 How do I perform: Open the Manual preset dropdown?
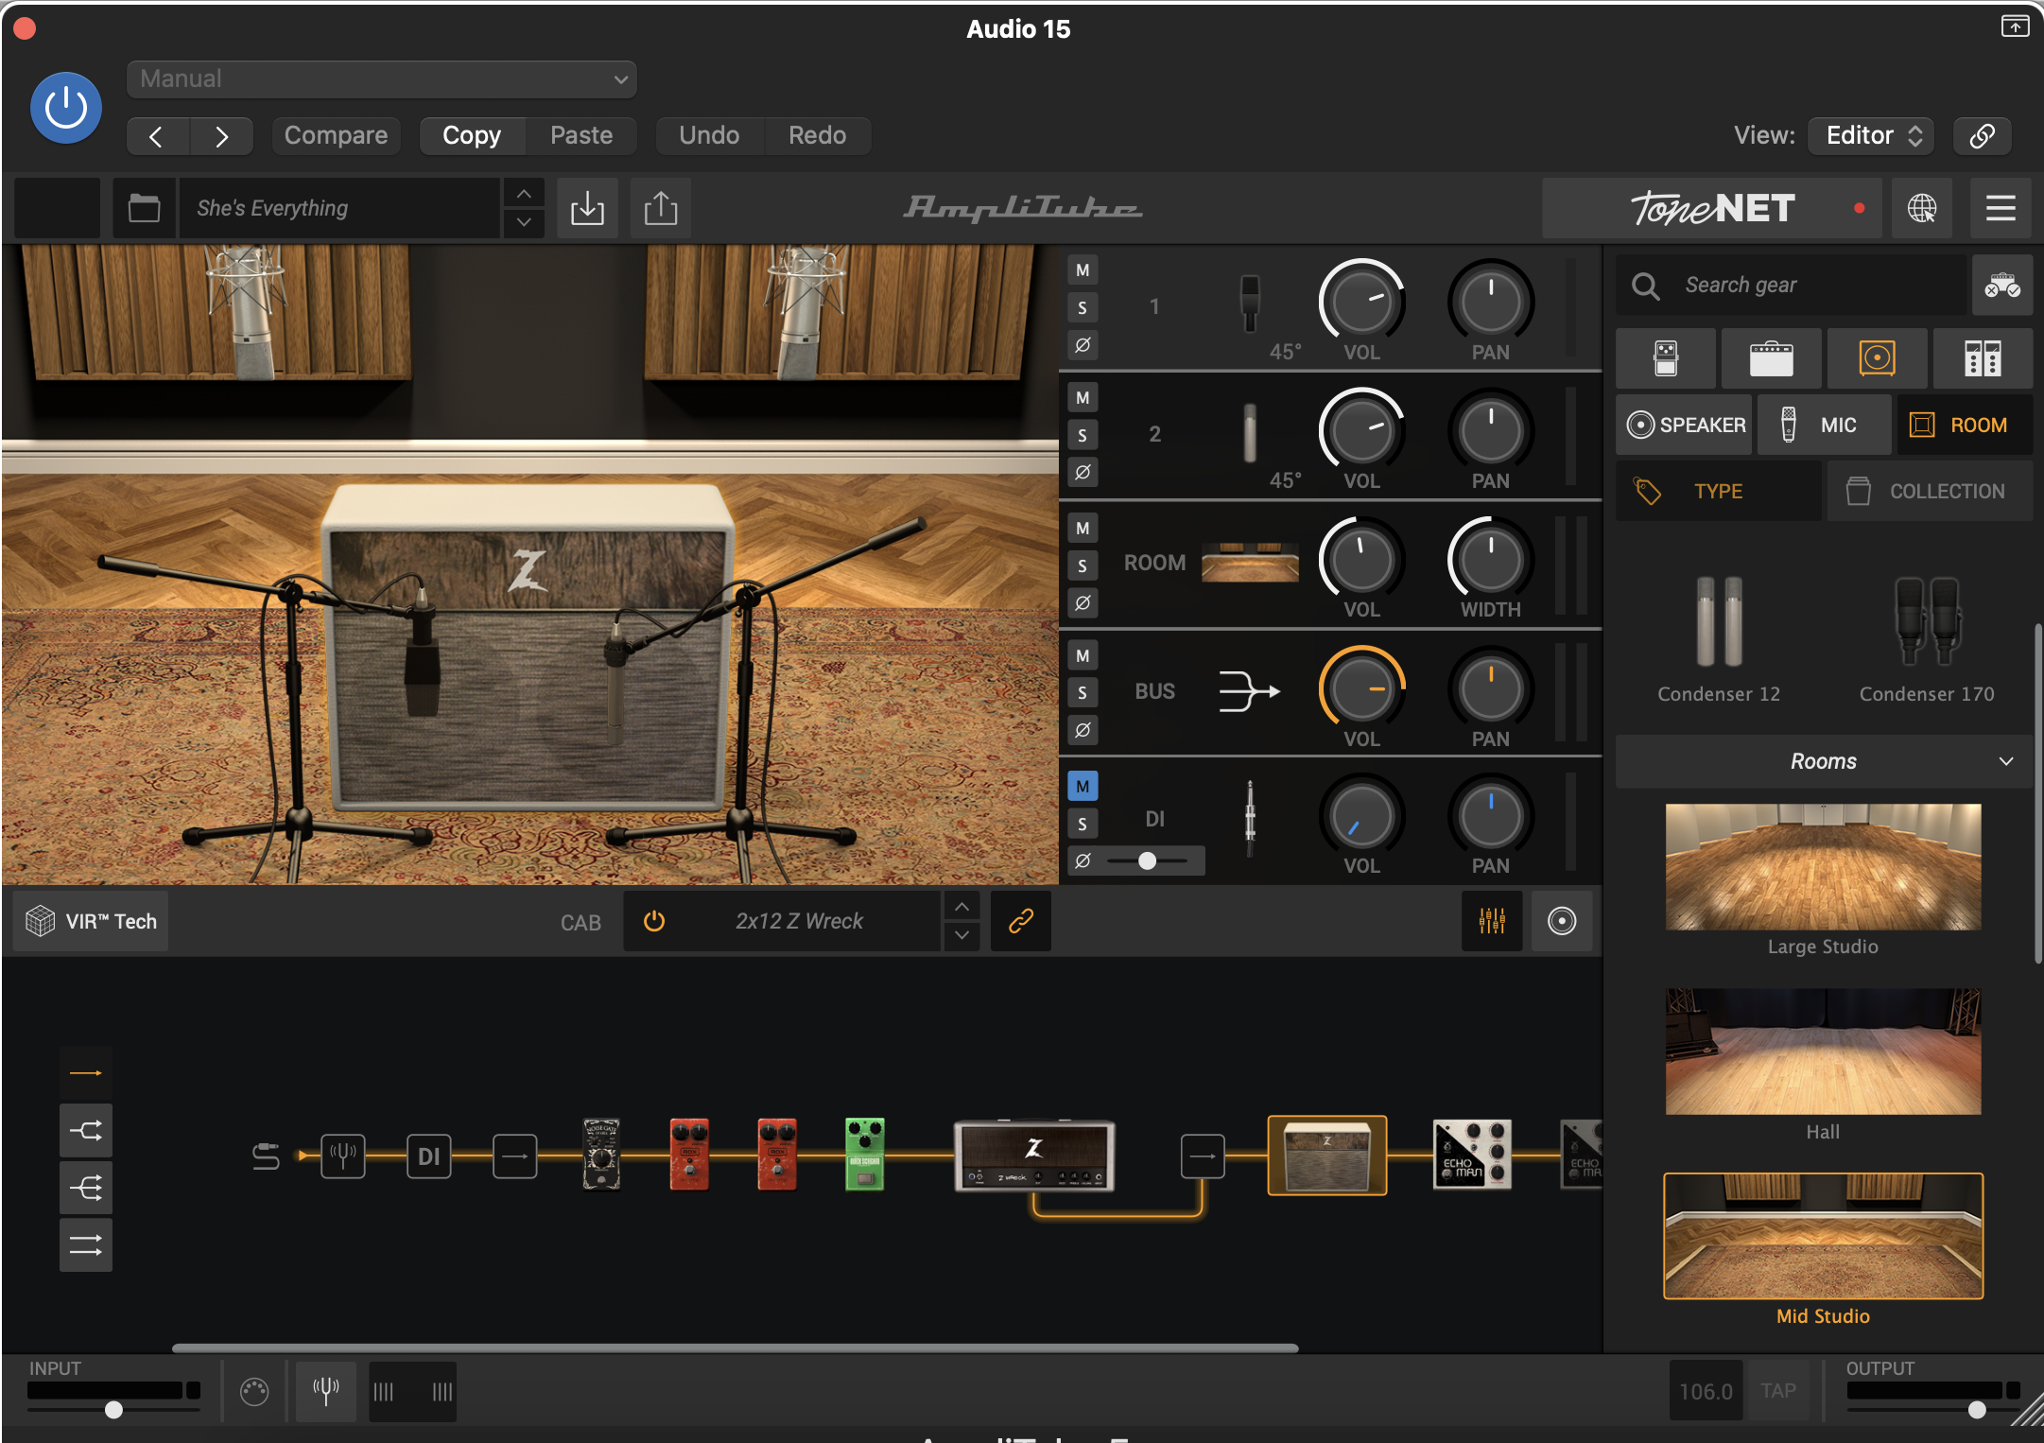[382, 78]
